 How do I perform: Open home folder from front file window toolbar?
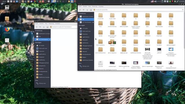coord(91,10)
